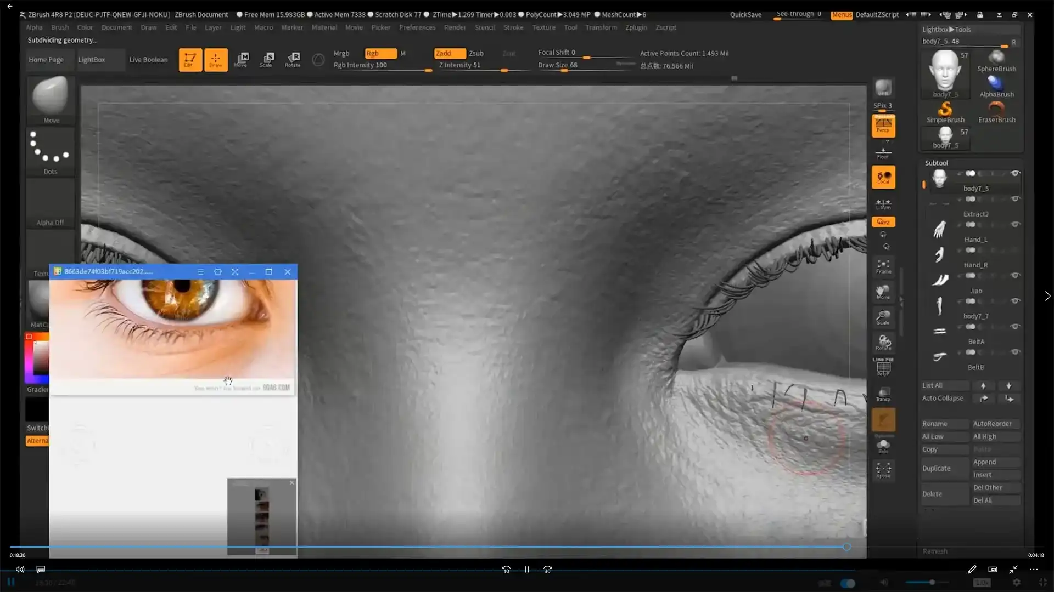1054x592 pixels.
Task: Expand next panel with right chevron arrow
Action: [1047, 296]
